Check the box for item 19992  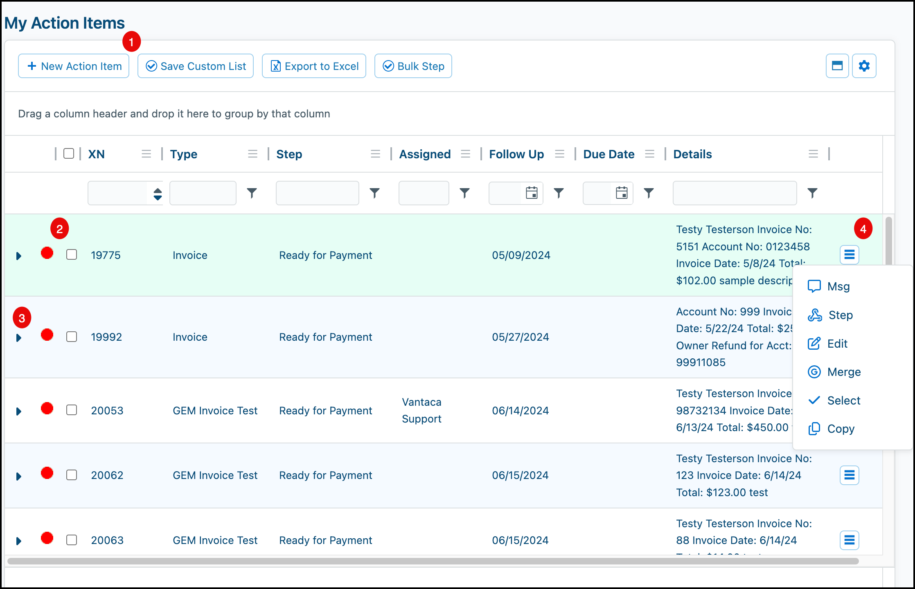(x=72, y=337)
